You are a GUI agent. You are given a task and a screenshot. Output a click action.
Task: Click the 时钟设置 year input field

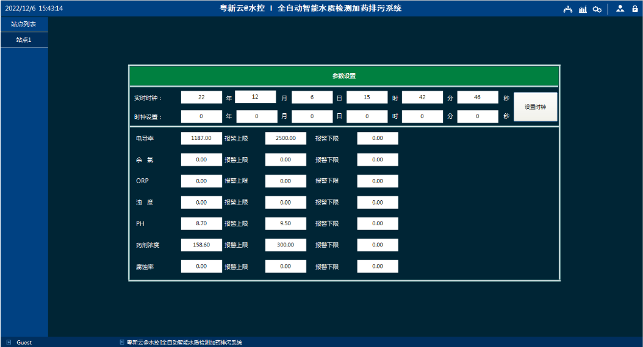(201, 117)
